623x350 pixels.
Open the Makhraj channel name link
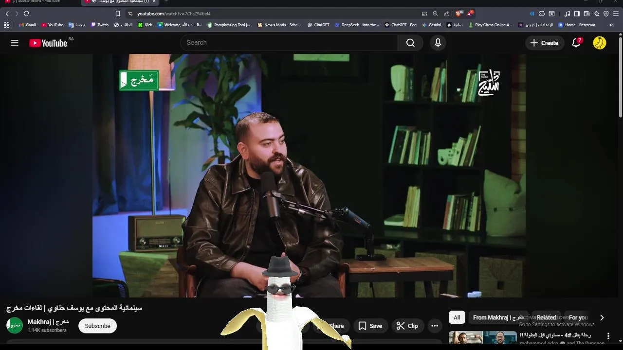coord(48,322)
